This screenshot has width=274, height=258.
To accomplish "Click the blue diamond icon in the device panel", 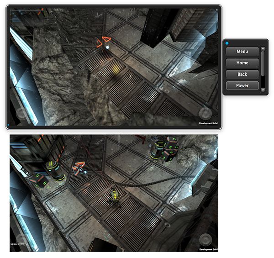I will click(x=227, y=43).
